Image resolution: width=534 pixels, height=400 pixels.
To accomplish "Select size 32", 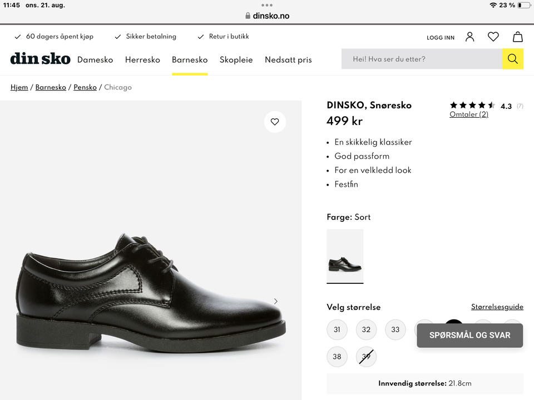I will pyautogui.click(x=366, y=329).
